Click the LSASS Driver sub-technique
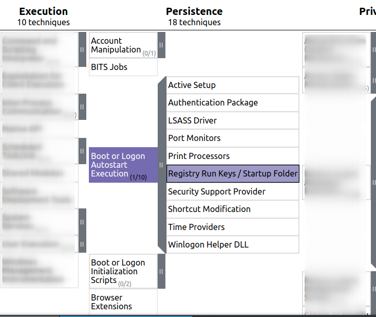376x317 pixels. 232,121
